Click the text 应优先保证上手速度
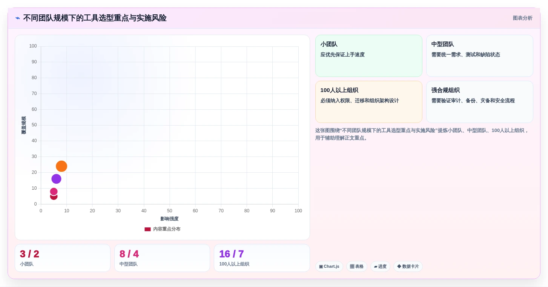This screenshot has width=548, height=287. [342, 55]
